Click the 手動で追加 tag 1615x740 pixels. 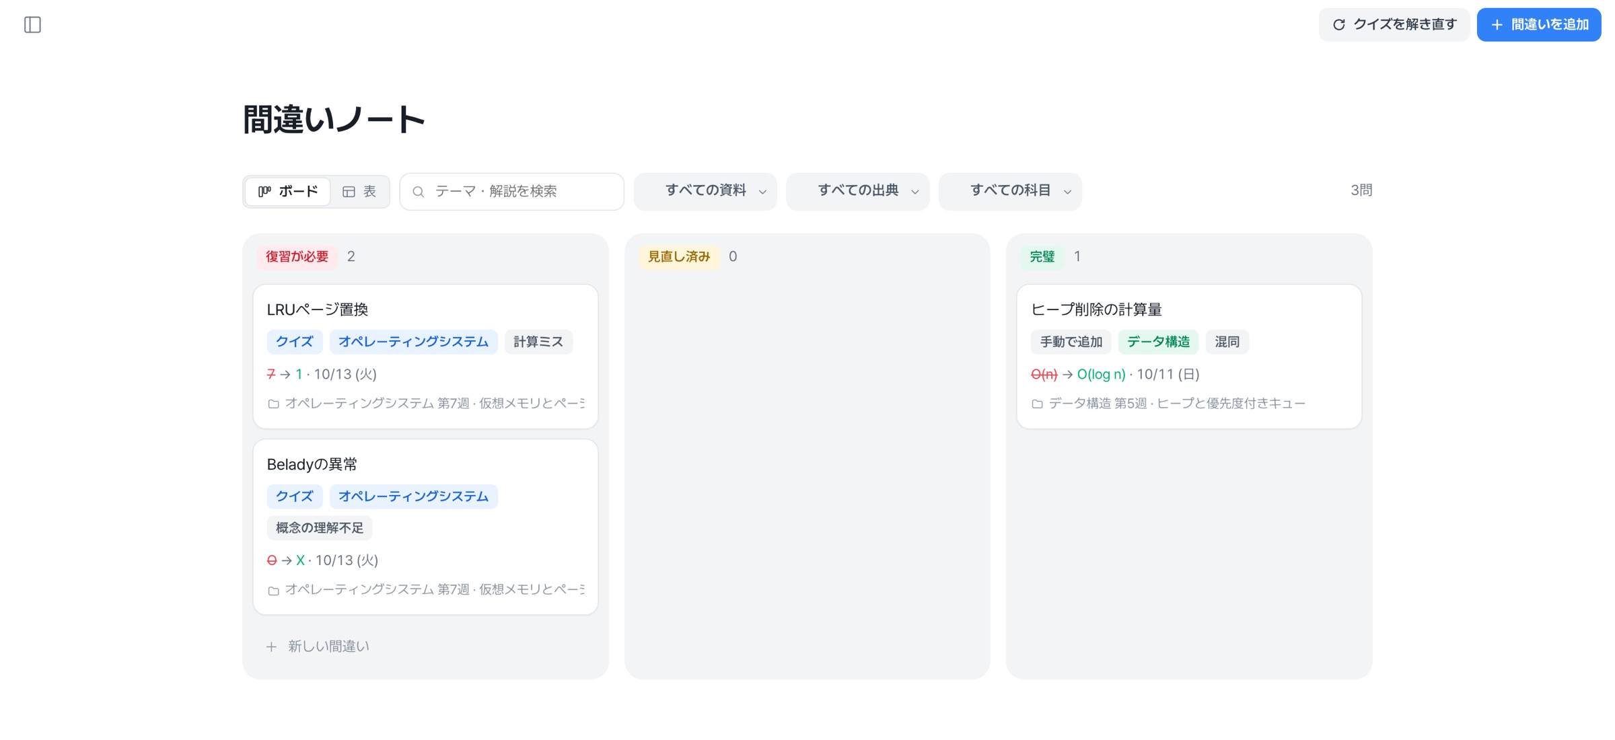point(1071,342)
